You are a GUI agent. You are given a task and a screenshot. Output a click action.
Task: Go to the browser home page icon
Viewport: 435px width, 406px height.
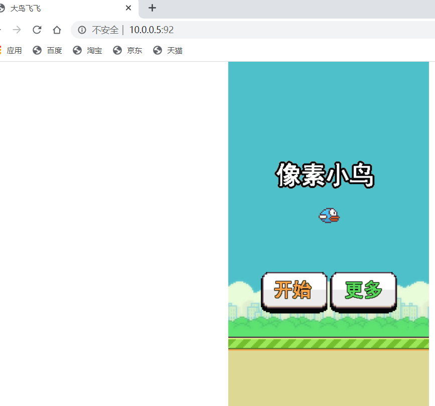tap(57, 30)
